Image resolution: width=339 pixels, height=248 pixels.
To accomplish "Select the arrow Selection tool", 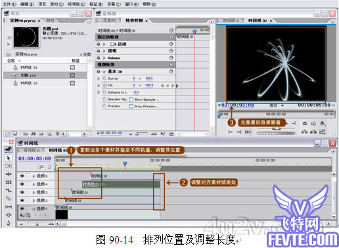I will click(9, 158).
